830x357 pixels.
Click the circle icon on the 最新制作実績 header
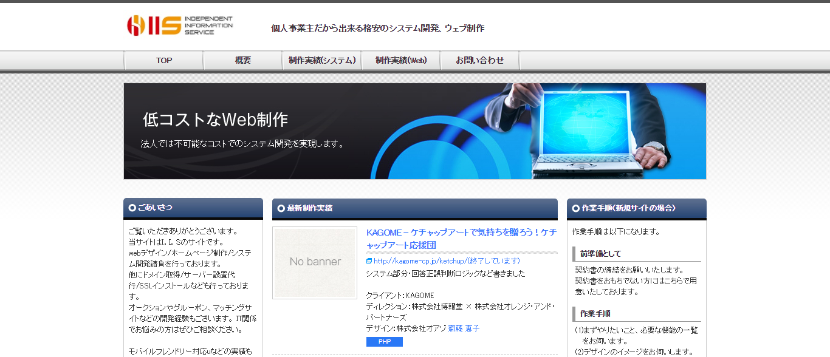(280, 209)
